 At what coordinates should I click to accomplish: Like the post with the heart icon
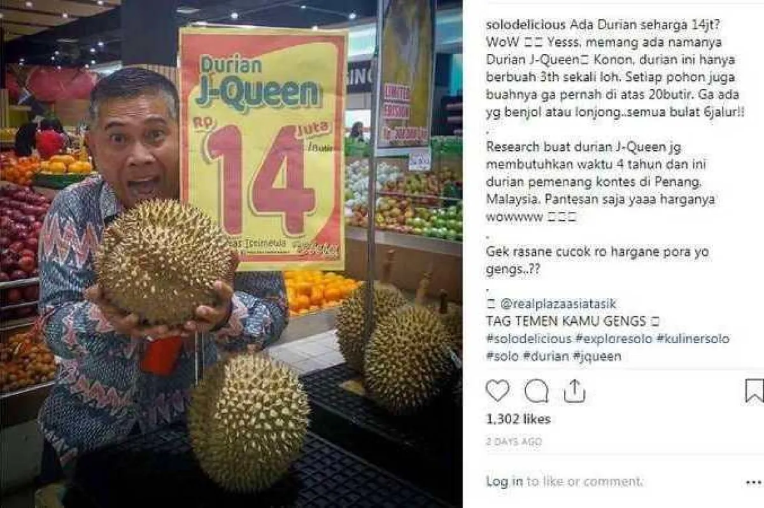pos(497,390)
